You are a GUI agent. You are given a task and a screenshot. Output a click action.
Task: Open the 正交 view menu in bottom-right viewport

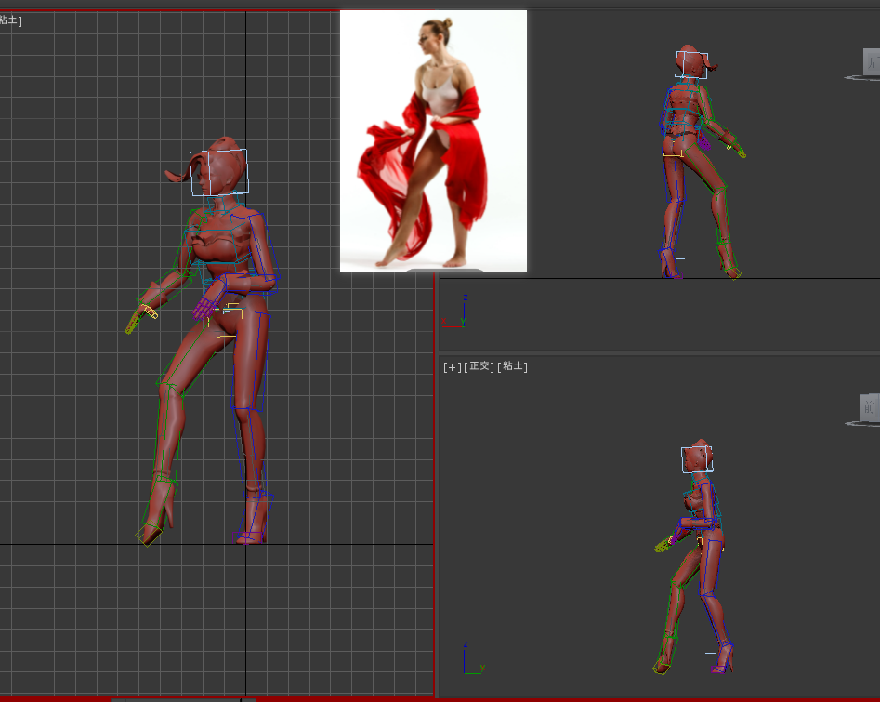(x=479, y=366)
